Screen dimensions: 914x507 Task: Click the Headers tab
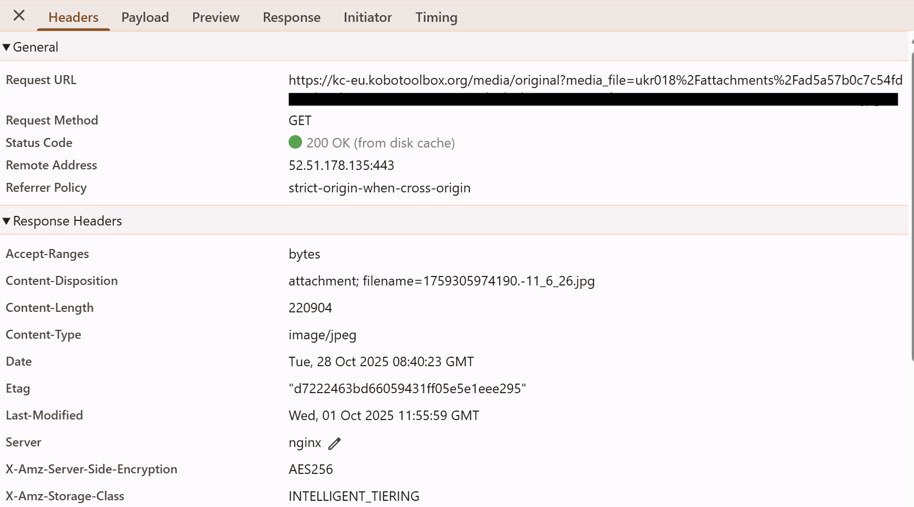coord(74,17)
